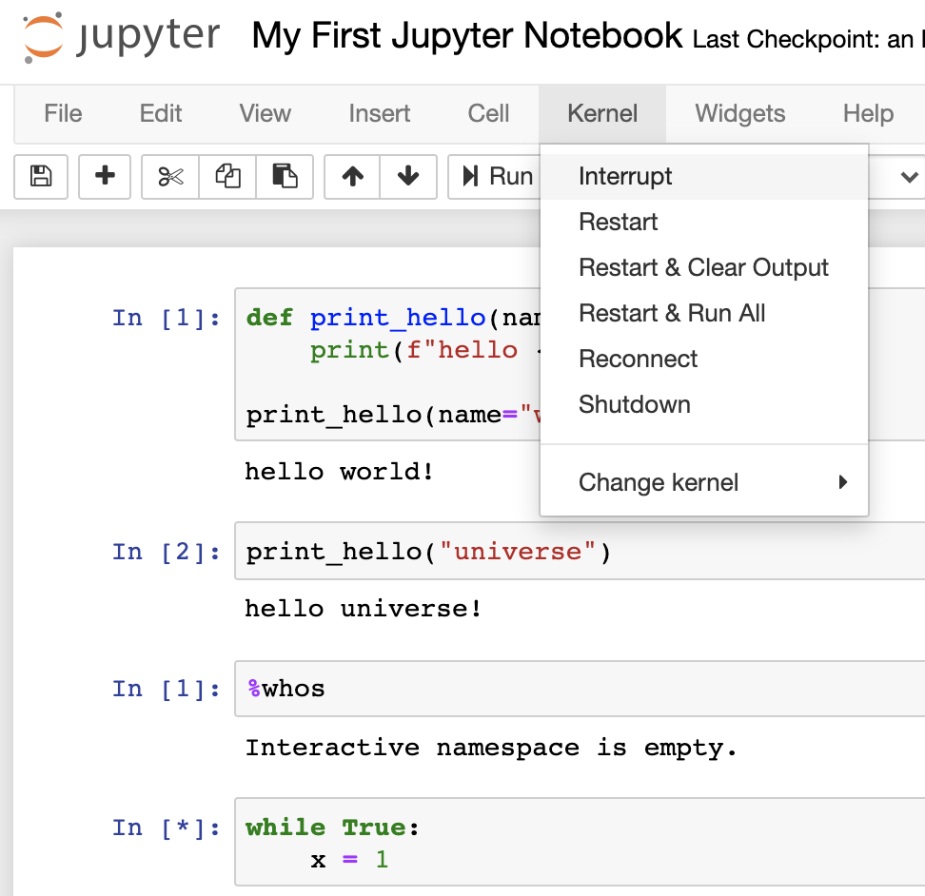925x896 pixels.
Task: Cut selected cells with the scissors icon
Action: (170, 176)
